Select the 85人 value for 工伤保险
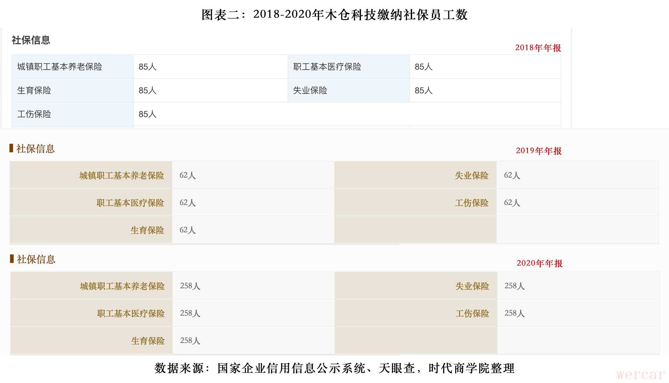Screen dimensions: 669x383 click(x=147, y=114)
